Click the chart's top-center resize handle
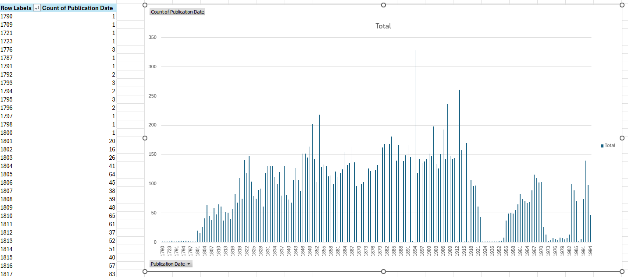628x277 pixels. point(383,5)
